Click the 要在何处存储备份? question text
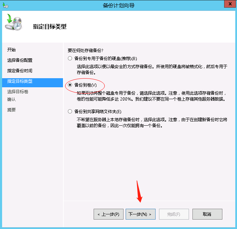This screenshot has width=237, height=229. coord(85,50)
